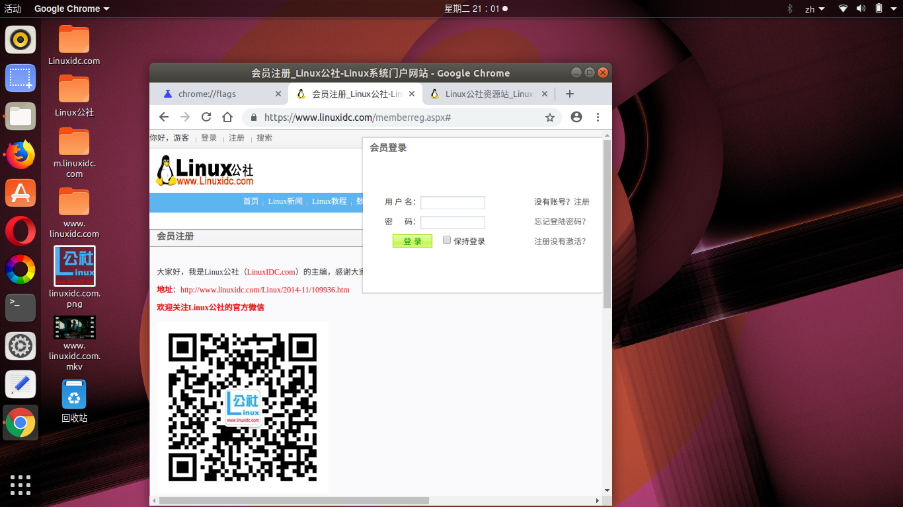Go back in Chrome
903x507 pixels.
point(164,117)
